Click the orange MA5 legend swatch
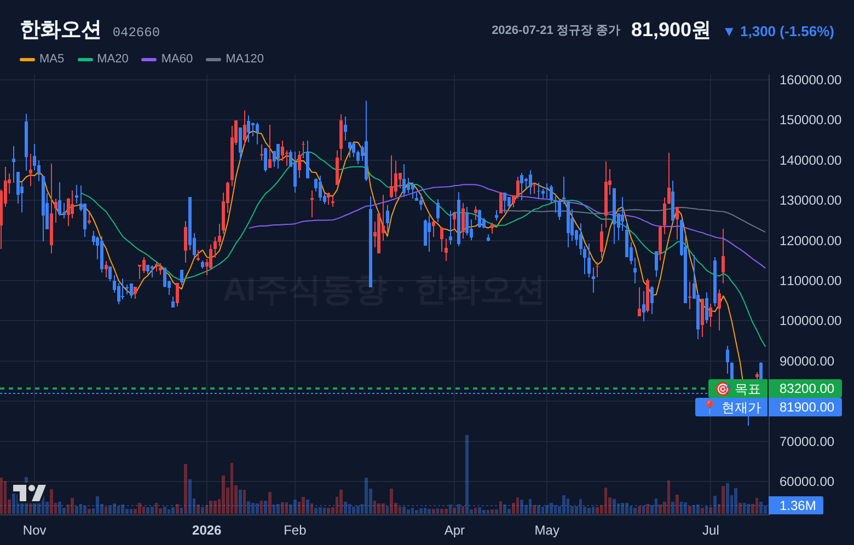 (x=27, y=59)
